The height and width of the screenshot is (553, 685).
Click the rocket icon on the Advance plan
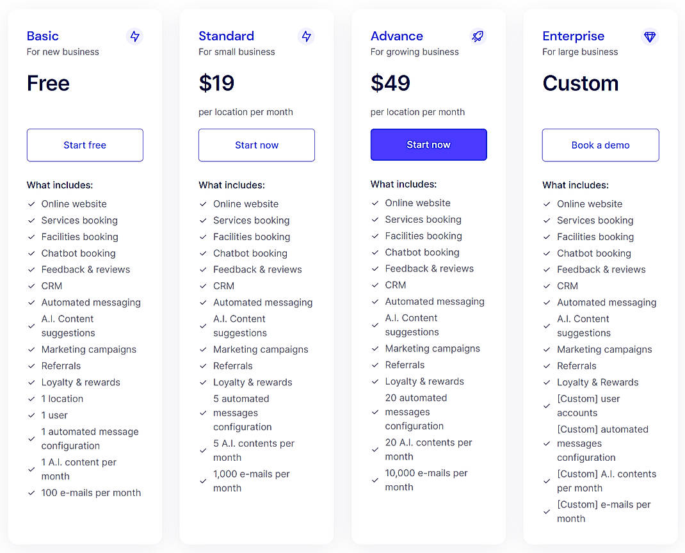(478, 37)
